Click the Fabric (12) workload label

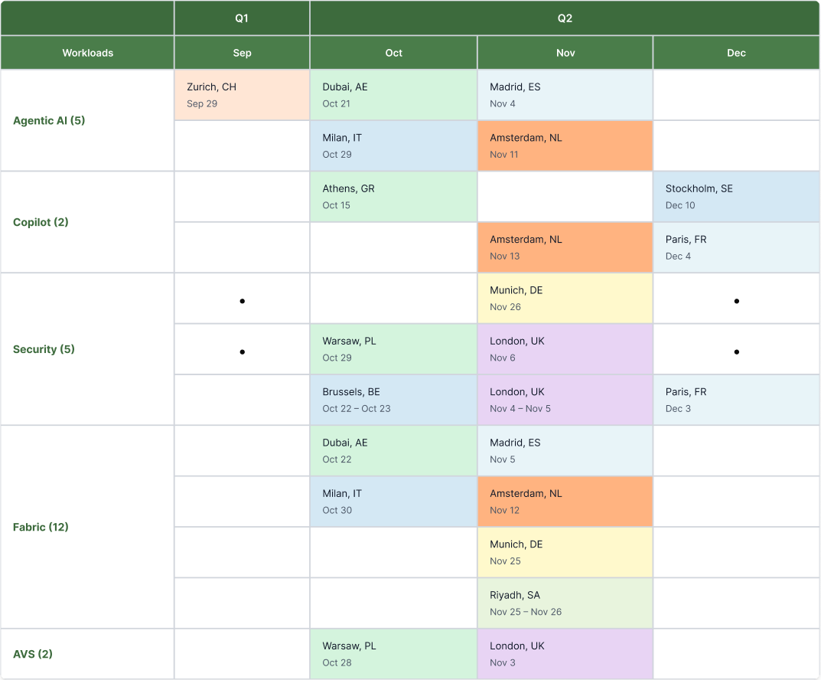pyautogui.click(x=41, y=527)
